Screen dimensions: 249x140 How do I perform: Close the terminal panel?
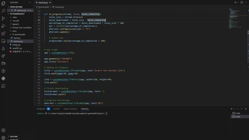pos(246,109)
